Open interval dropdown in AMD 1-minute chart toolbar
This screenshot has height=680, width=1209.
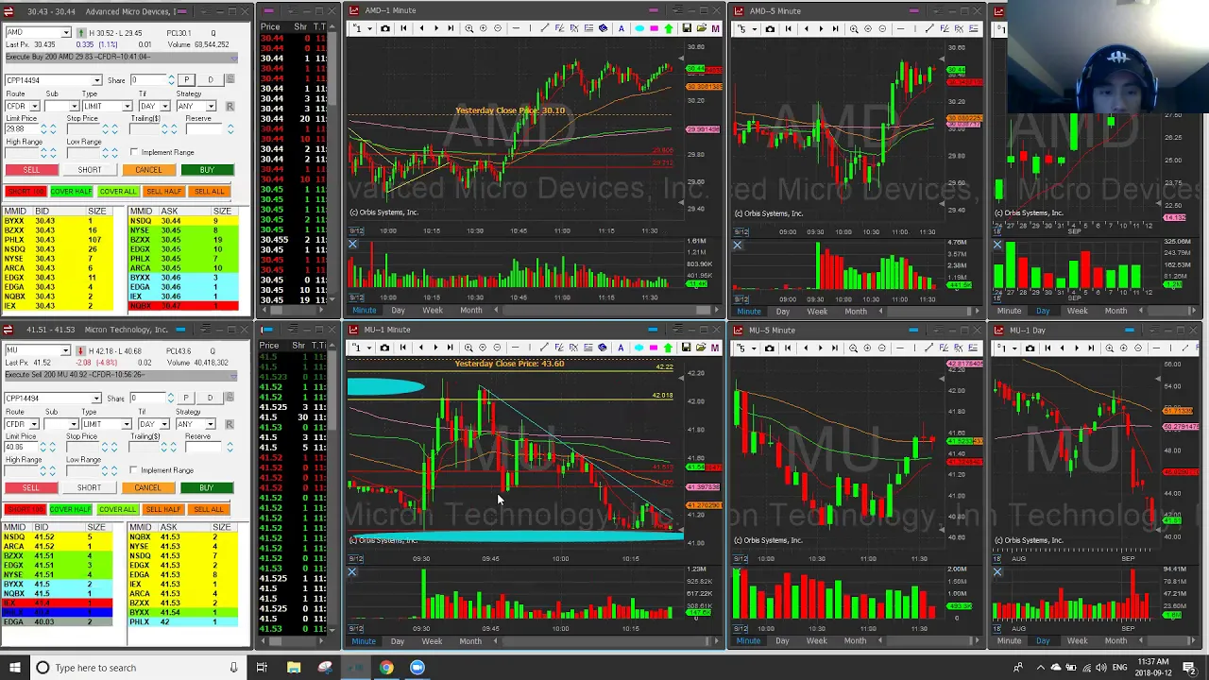[x=369, y=28]
